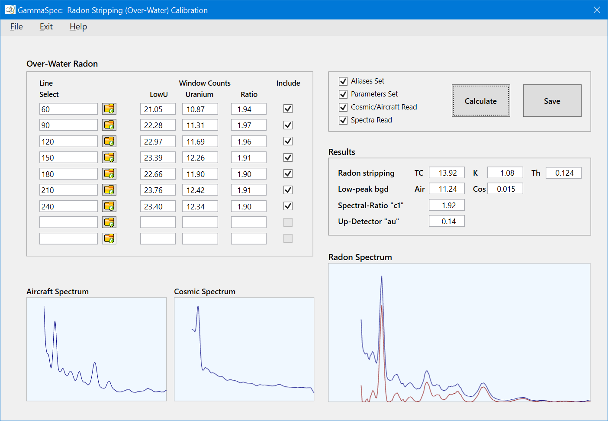Open the File menu
The width and height of the screenshot is (608, 421).
click(16, 27)
